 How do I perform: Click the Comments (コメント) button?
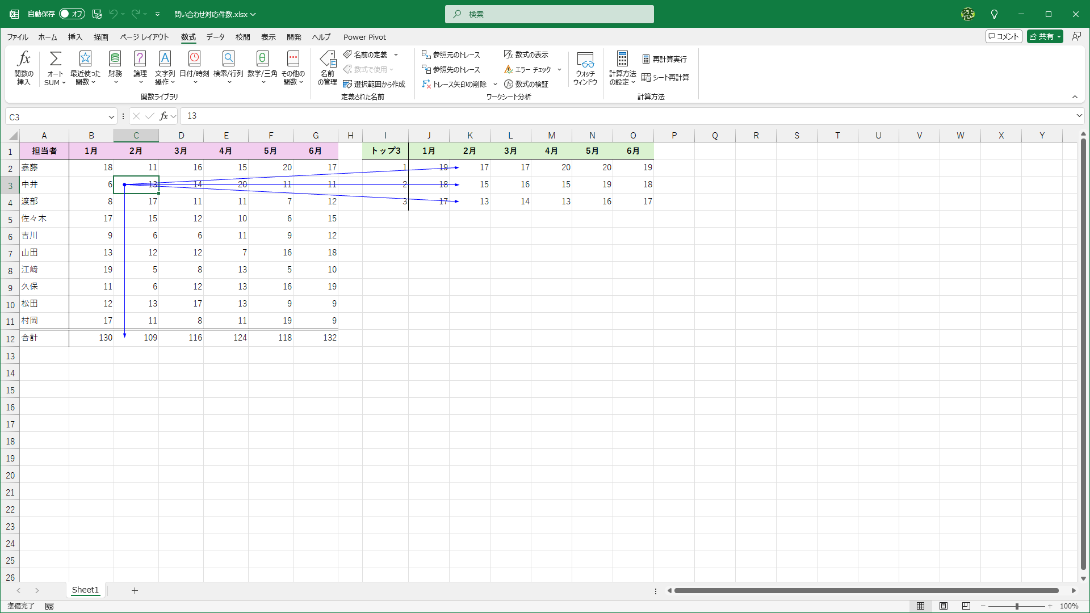point(1004,36)
